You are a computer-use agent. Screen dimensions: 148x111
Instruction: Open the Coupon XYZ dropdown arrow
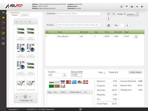tap(64, 75)
